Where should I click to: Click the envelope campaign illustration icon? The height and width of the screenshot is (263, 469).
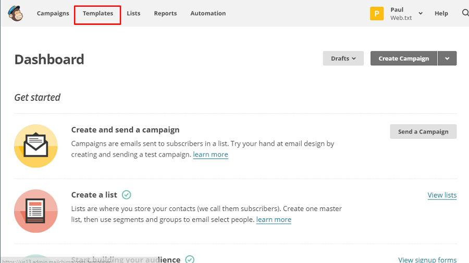point(36,146)
